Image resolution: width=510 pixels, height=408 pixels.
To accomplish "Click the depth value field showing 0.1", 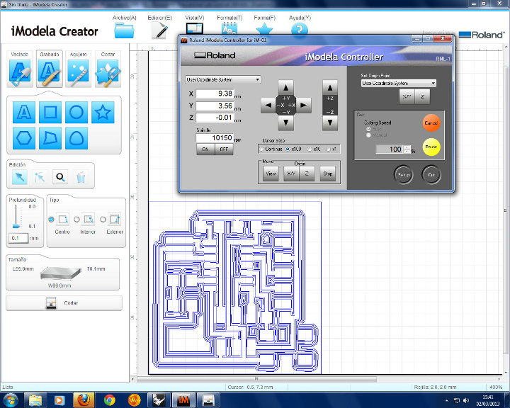I will 18,238.
